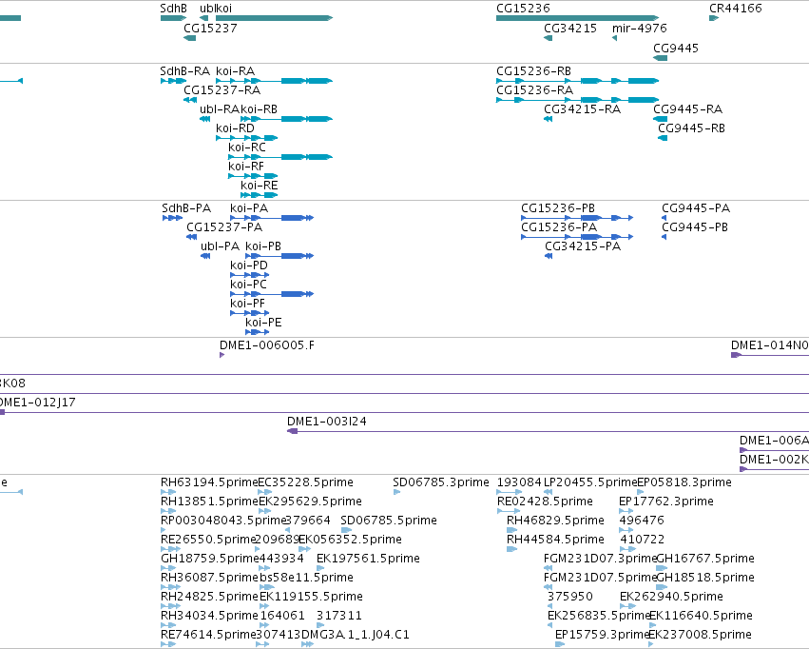Click the CG34215-RA transcript label
This screenshot has width=809, height=649.
(x=583, y=109)
